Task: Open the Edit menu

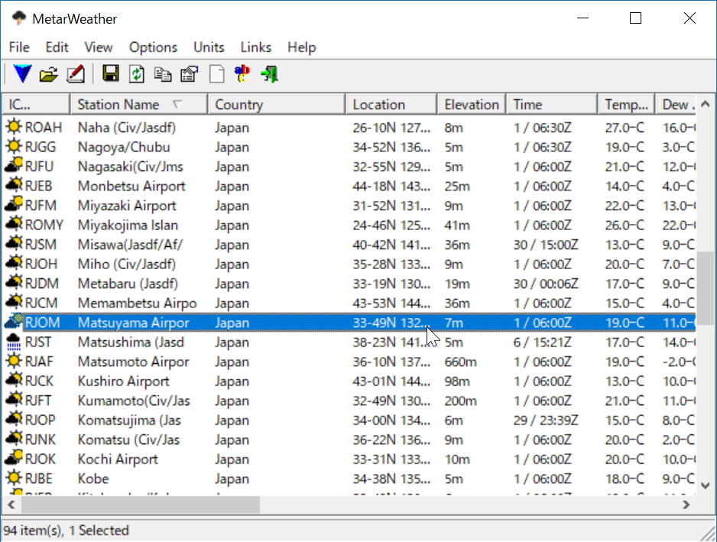Action: pyautogui.click(x=57, y=47)
